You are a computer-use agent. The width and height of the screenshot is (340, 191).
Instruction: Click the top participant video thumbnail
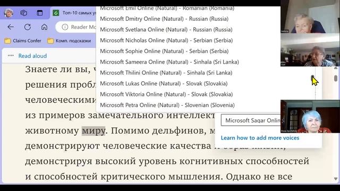tap(310, 16)
